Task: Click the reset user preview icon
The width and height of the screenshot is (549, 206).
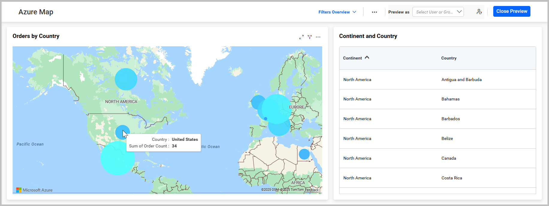Action: tap(479, 12)
